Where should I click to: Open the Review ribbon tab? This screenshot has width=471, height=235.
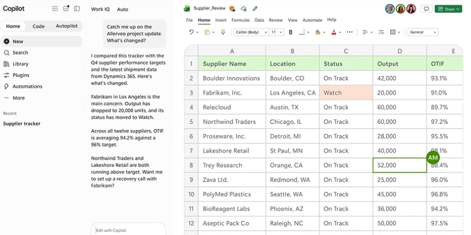[x=276, y=20]
